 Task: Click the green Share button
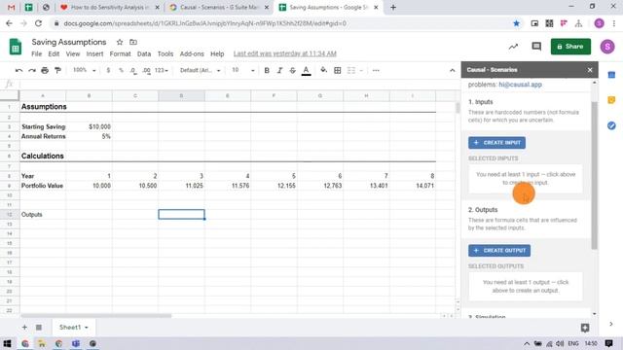pyautogui.click(x=570, y=47)
